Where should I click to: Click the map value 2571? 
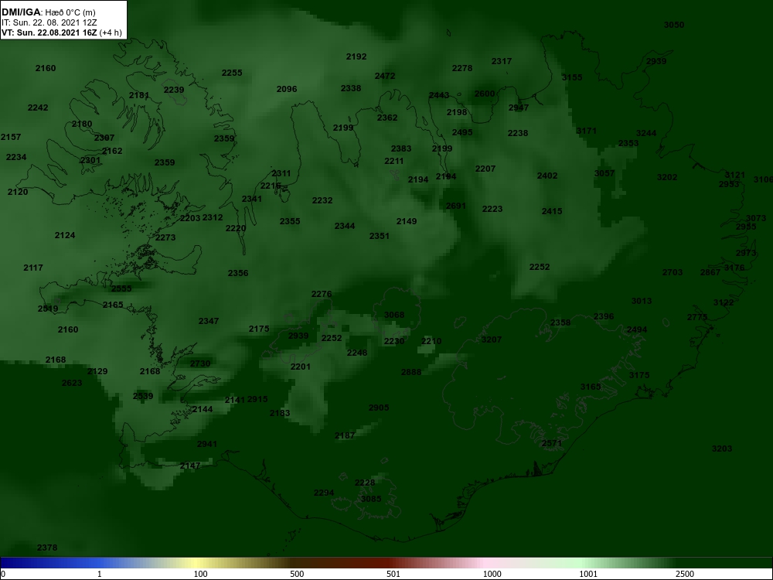coord(552,443)
